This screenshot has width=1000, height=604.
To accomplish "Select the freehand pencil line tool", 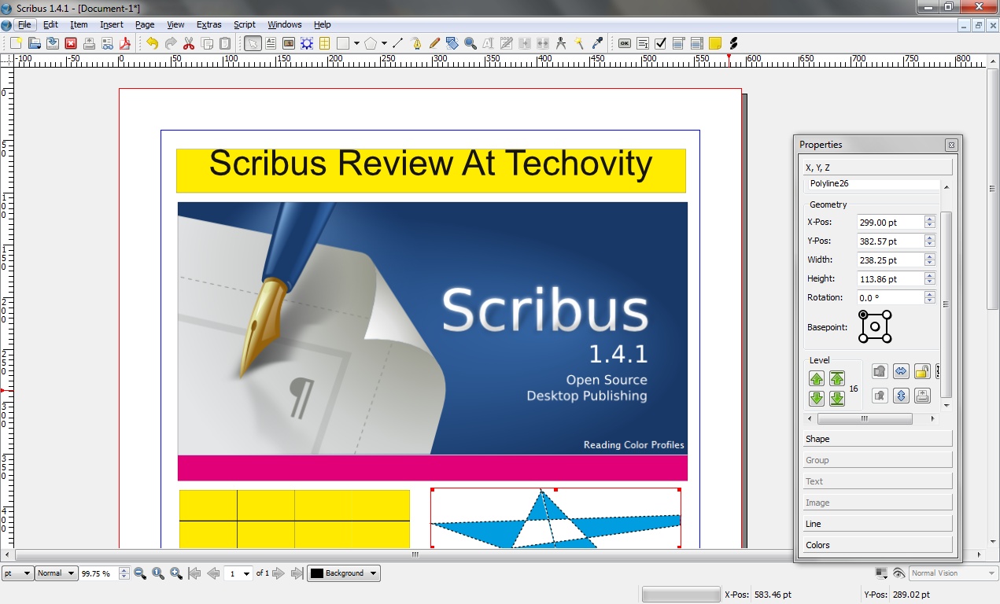I will coord(434,43).
